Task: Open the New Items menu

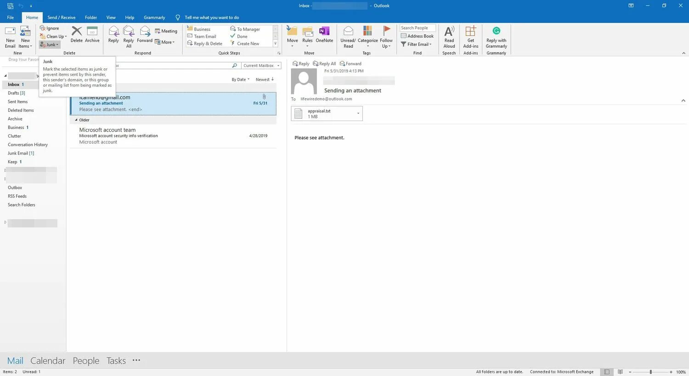Action: click(25, 37)
